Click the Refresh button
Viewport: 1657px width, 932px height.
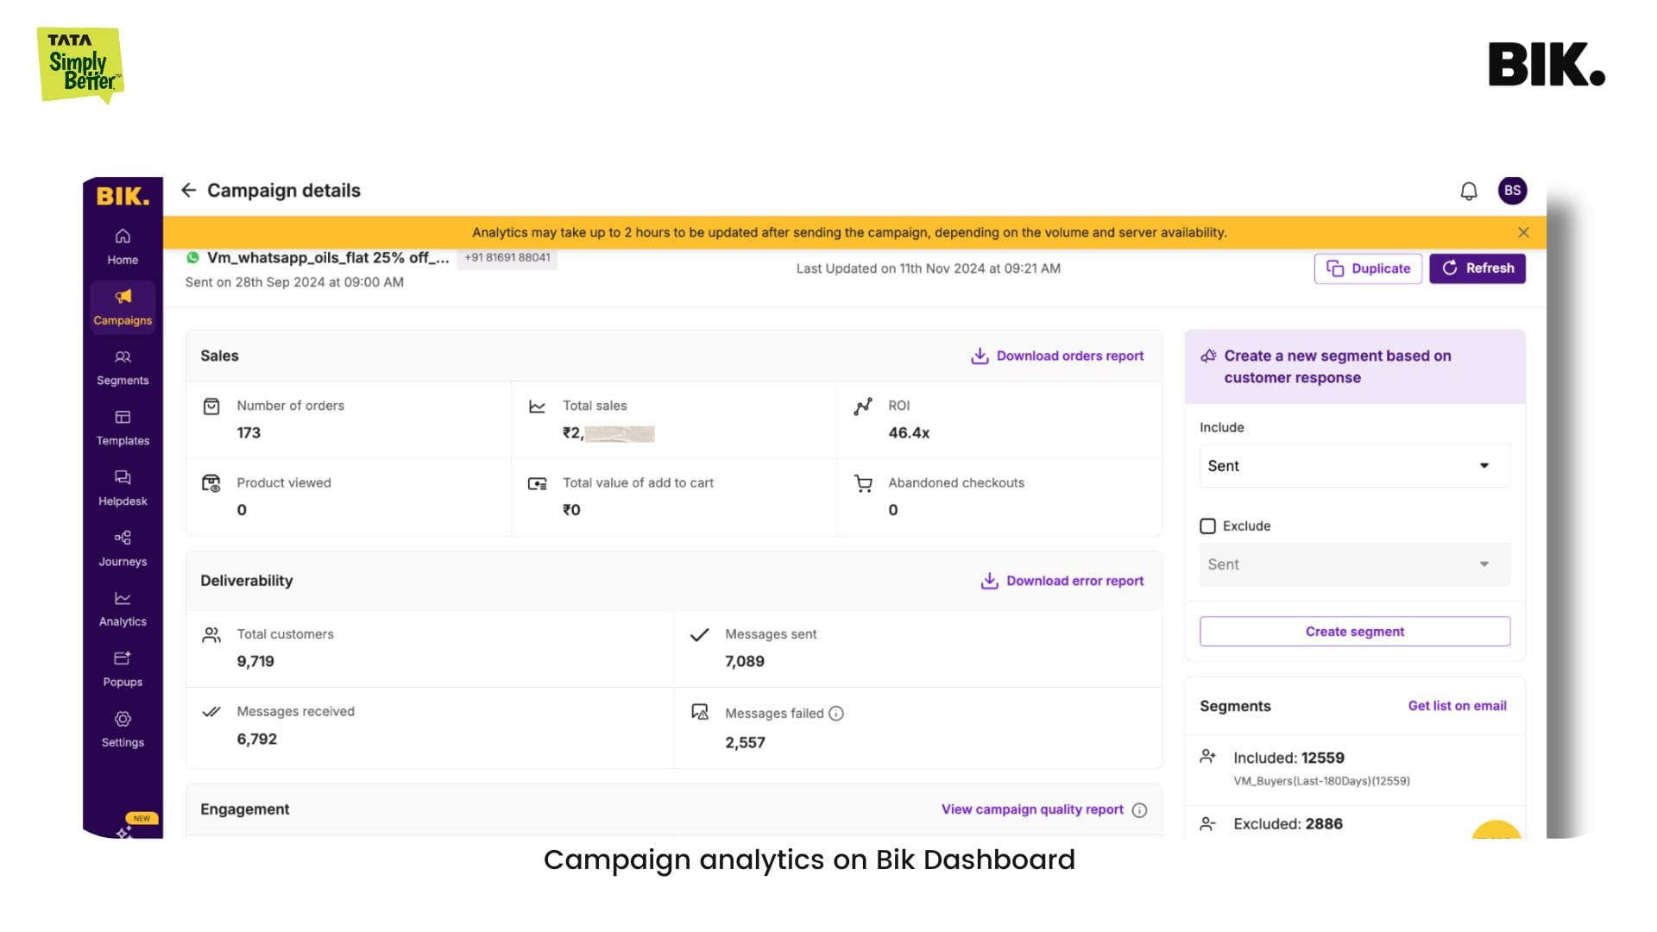pyautogui.click(x=1478, y=268)
